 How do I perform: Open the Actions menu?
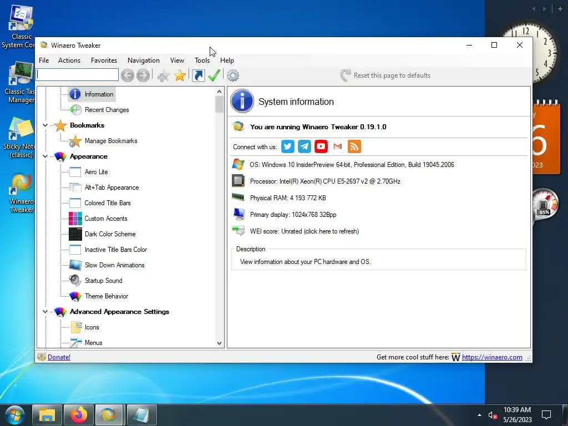point(69,60)
